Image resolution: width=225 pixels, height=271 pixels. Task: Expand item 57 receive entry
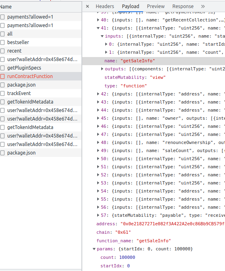tap(98, 215)
